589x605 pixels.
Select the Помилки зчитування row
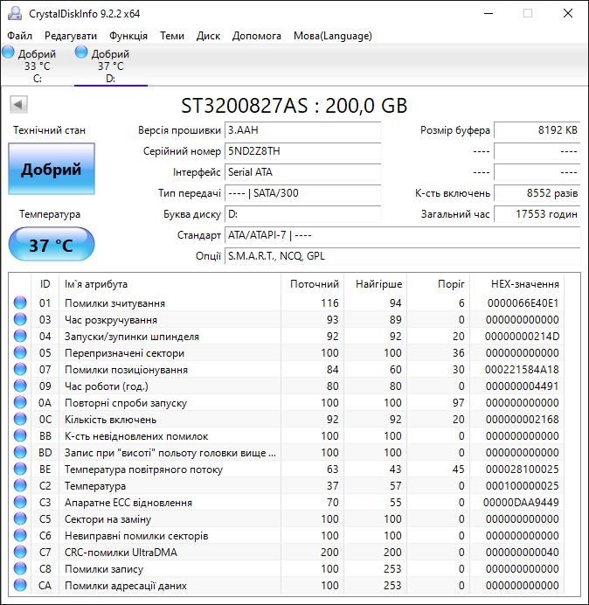click(x=287, y=302)
